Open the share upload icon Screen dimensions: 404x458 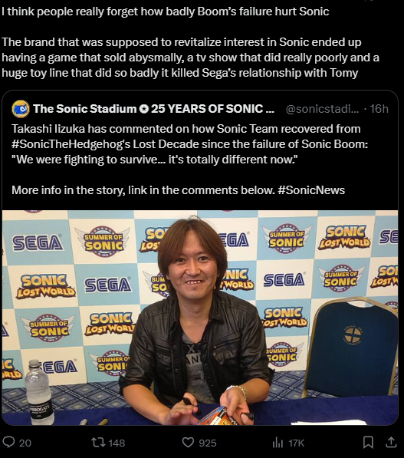coord(391,442)
